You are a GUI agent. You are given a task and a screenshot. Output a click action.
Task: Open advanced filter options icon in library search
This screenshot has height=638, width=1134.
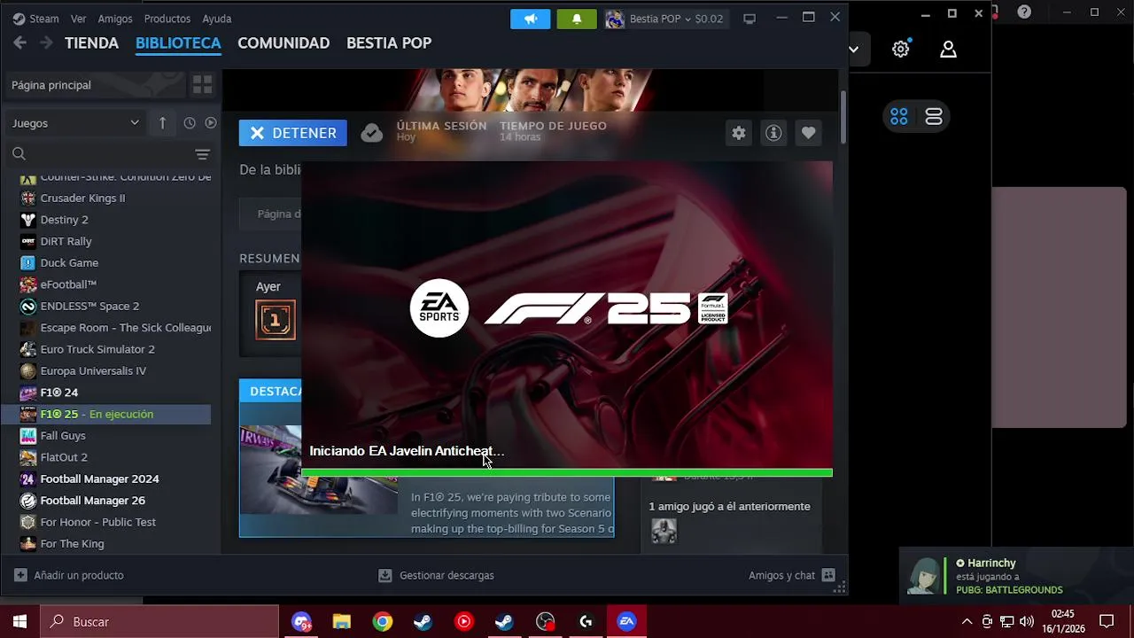click(x=202, y=154)
